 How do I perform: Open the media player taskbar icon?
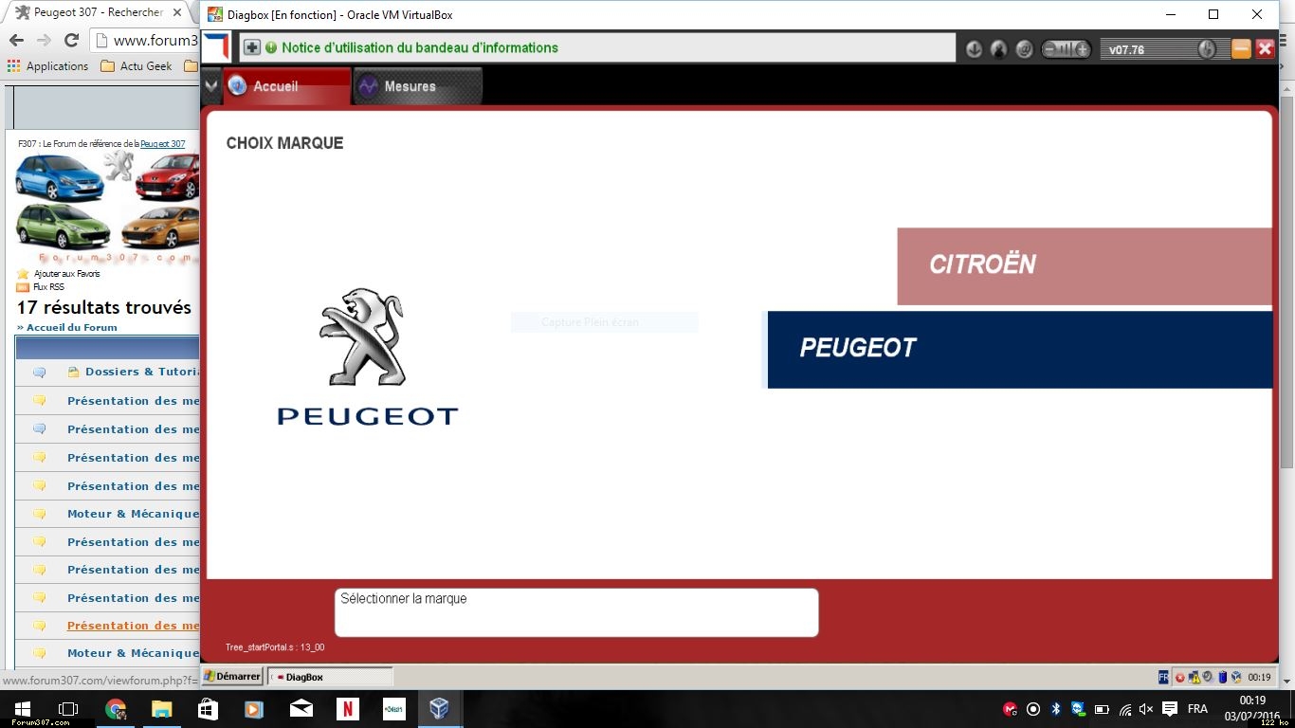[254, 709]
